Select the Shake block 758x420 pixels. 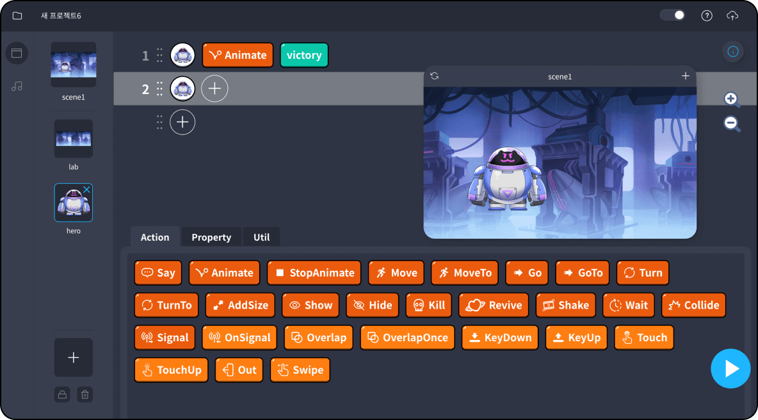click(565, 305)
